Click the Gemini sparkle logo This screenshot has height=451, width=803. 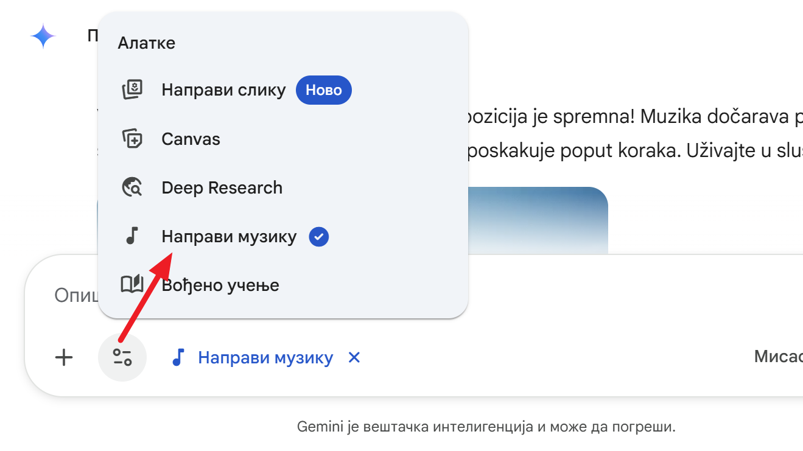43,37
